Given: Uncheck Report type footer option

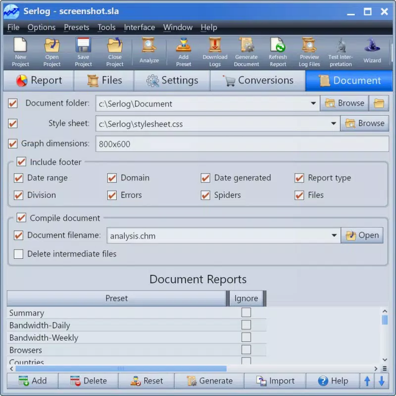Looking at the screenshot, I should (x=299, y=178).
